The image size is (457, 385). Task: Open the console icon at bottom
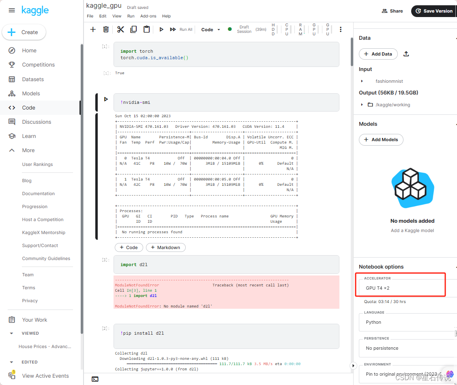[95, 379]
